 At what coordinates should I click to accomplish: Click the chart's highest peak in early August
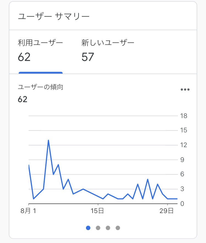coord(49,140)
